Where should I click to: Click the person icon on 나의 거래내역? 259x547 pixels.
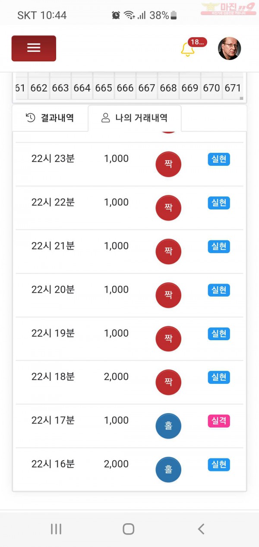(x=105, y=118)
